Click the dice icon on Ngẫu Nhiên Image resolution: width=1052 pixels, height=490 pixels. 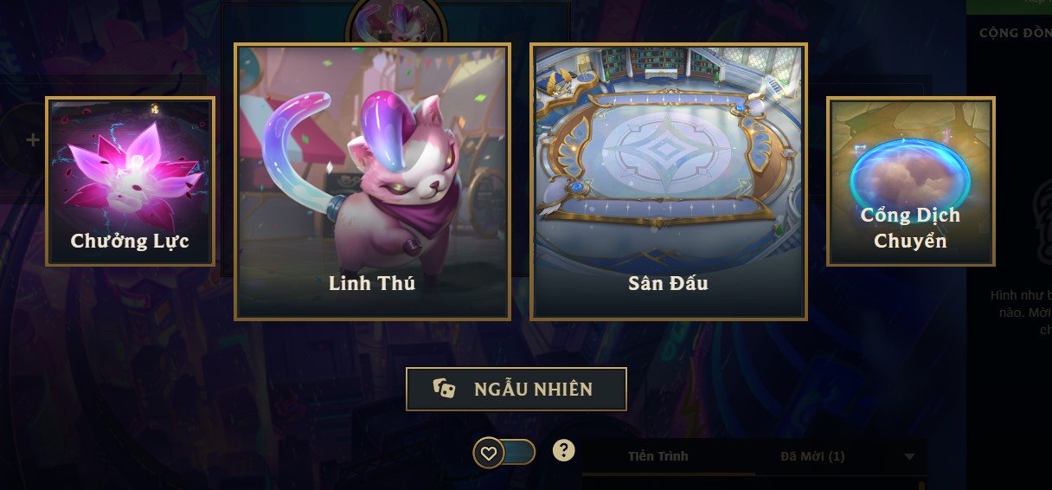click(x=445, y=389)
